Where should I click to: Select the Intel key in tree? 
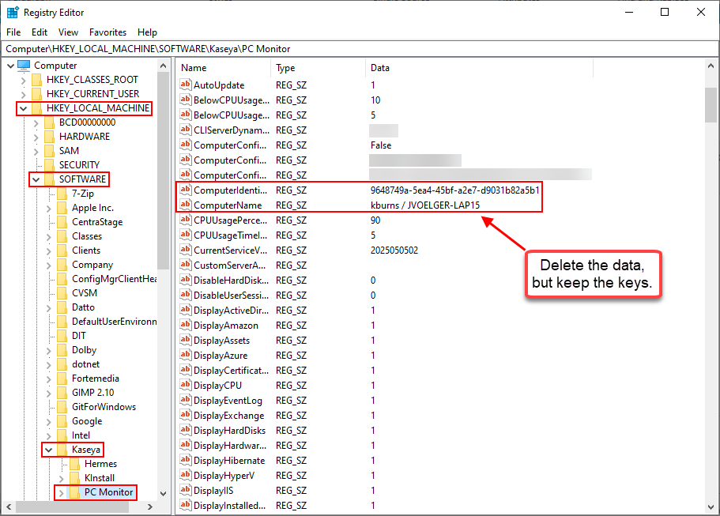(x=81, y=435)
